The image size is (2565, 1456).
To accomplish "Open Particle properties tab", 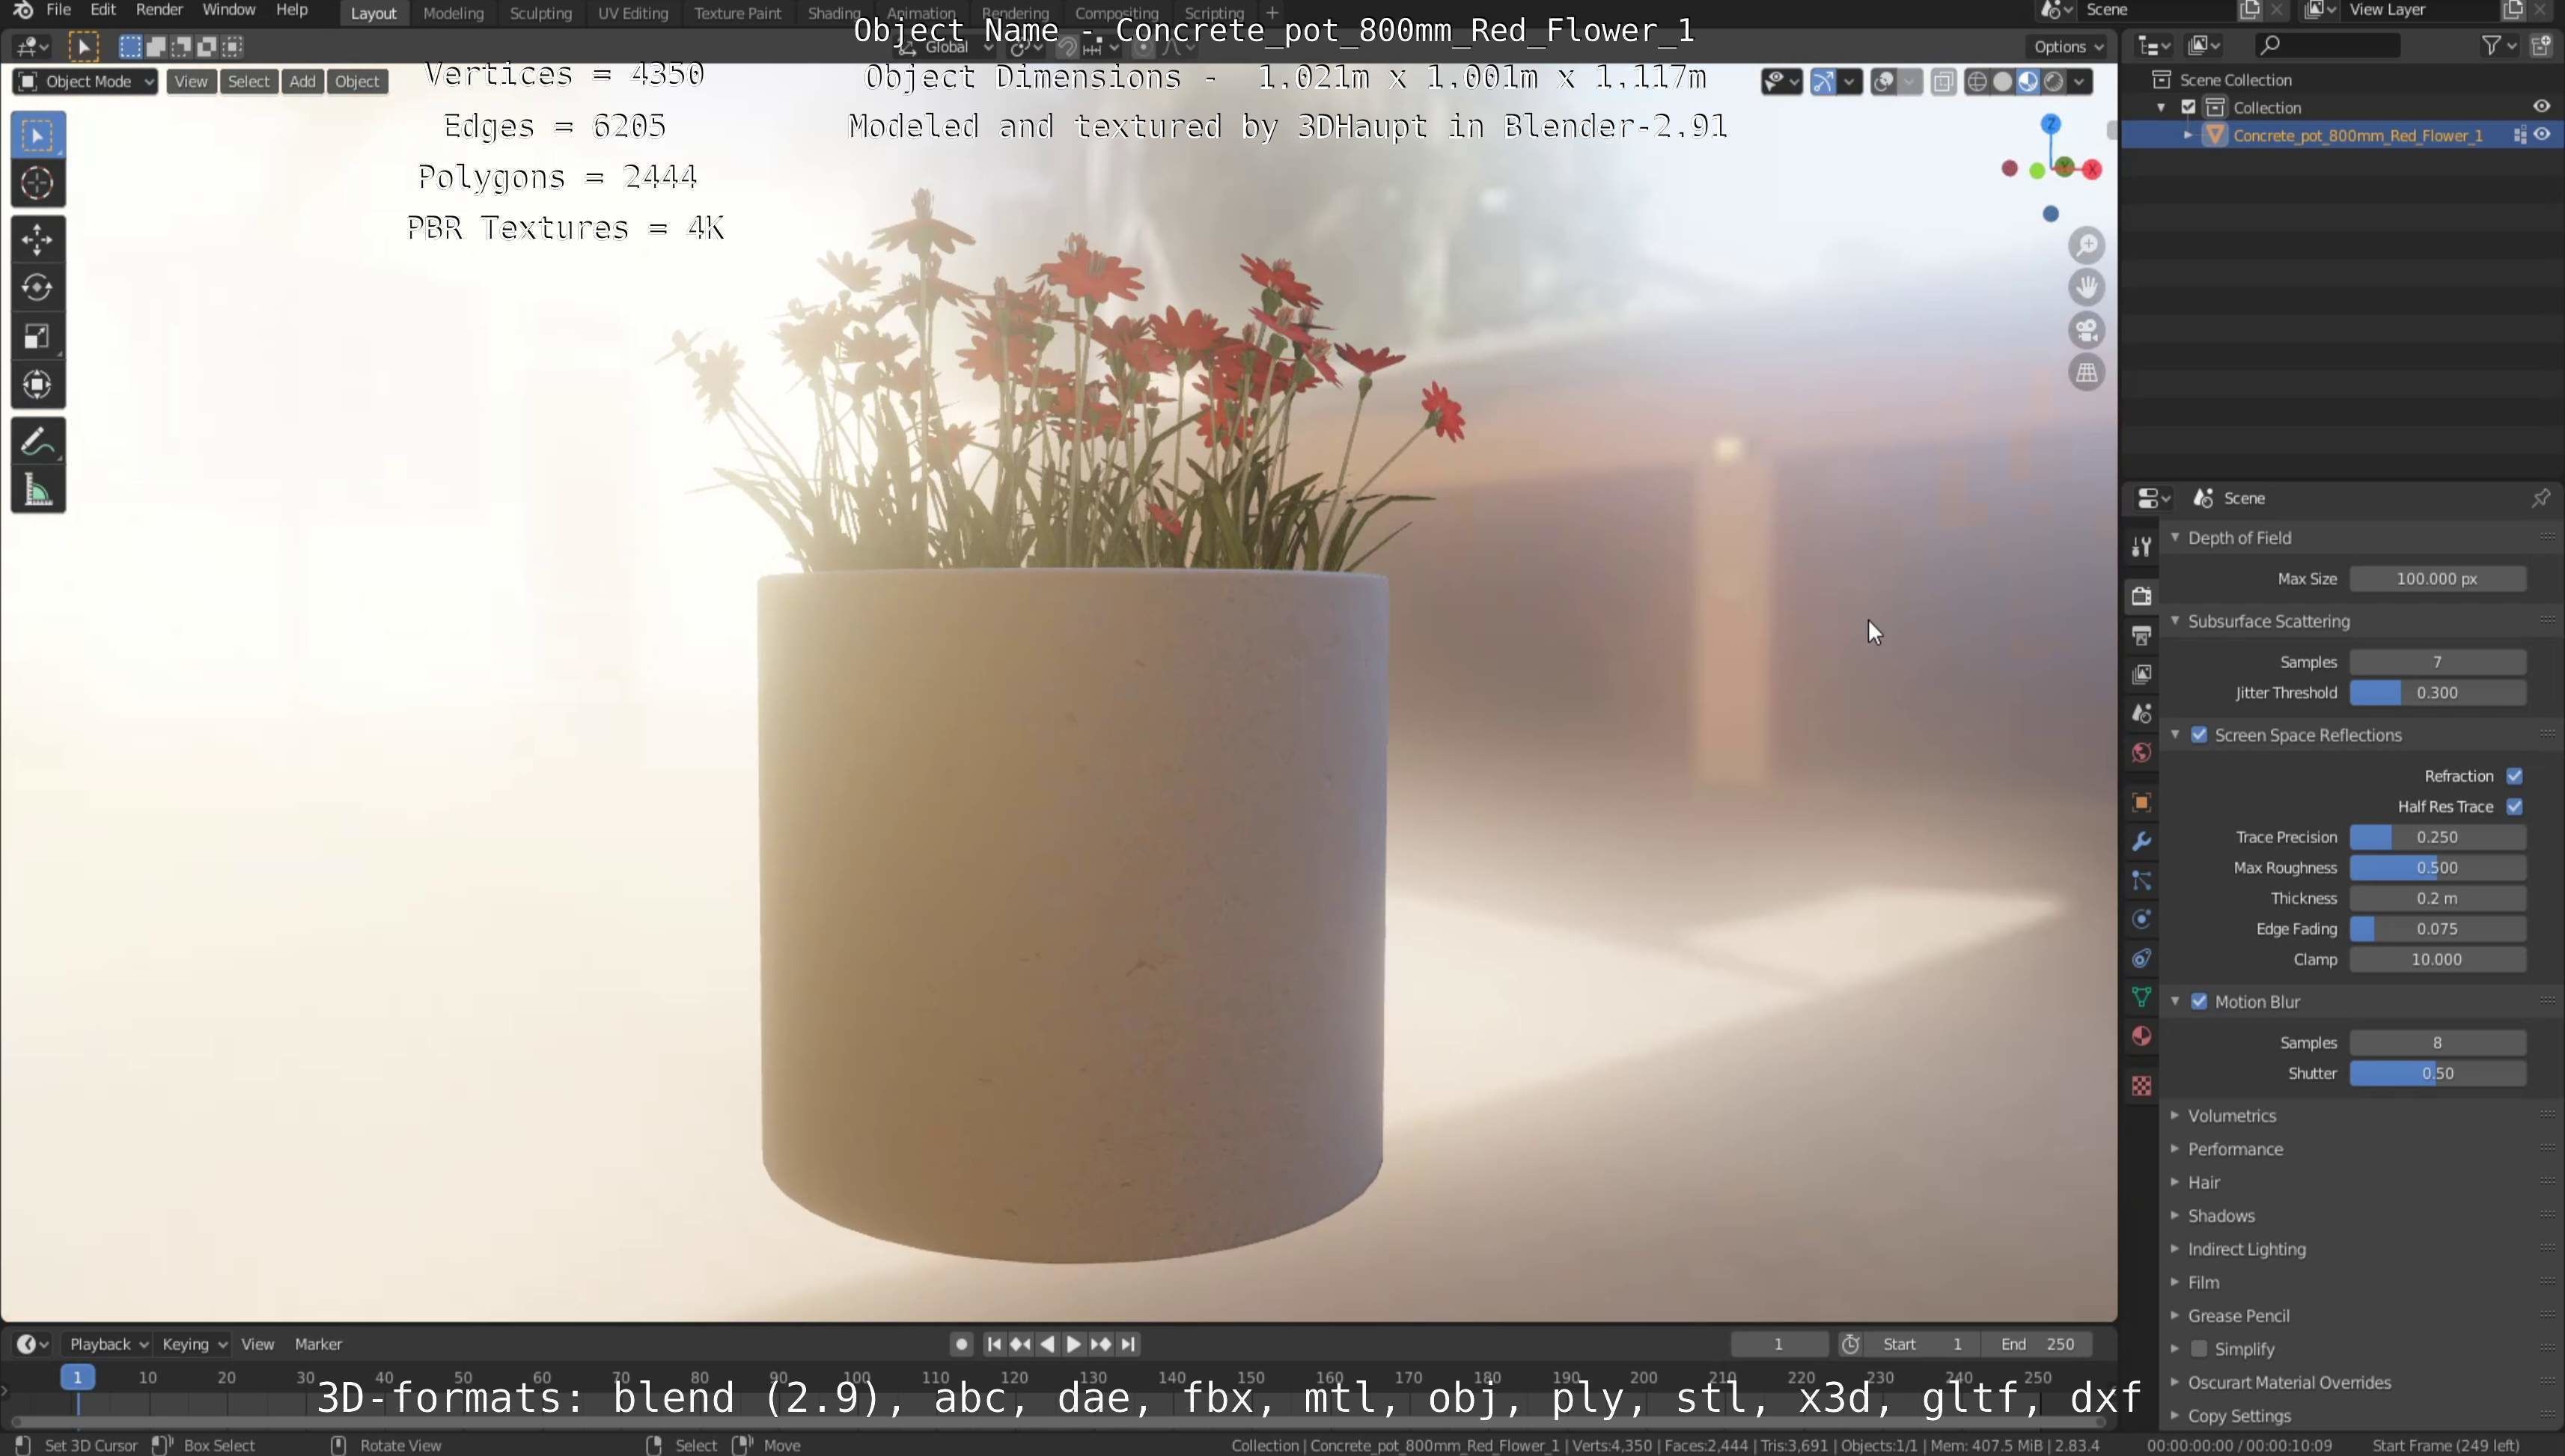I will pos(2141,880).
